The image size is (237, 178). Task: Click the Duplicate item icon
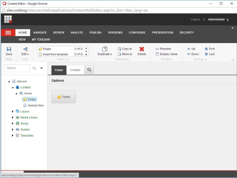(105, 49)
